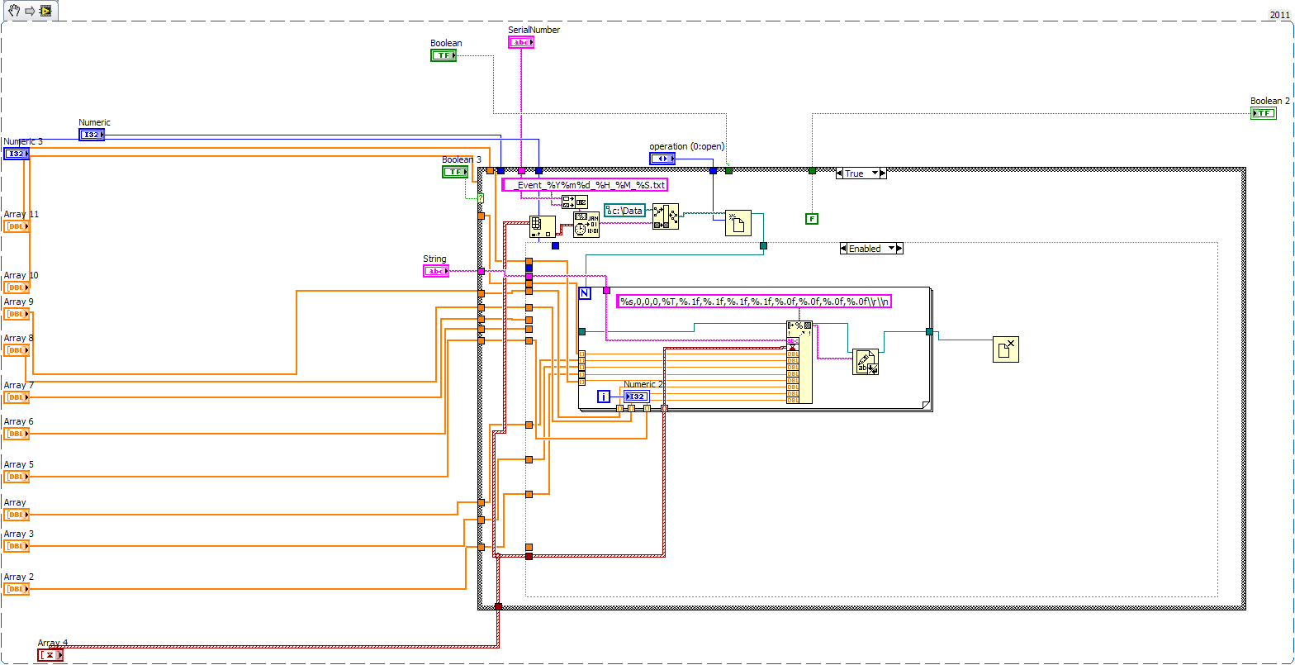Click the Close File node
The width and height of the screenshot is (1295, 665).
coord(1005,349)
